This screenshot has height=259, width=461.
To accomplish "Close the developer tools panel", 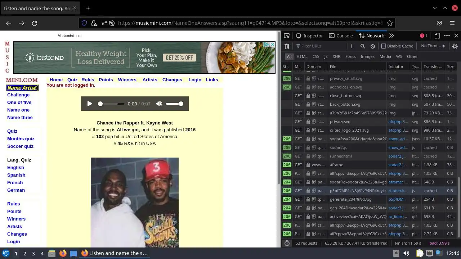I will [456, 36].
